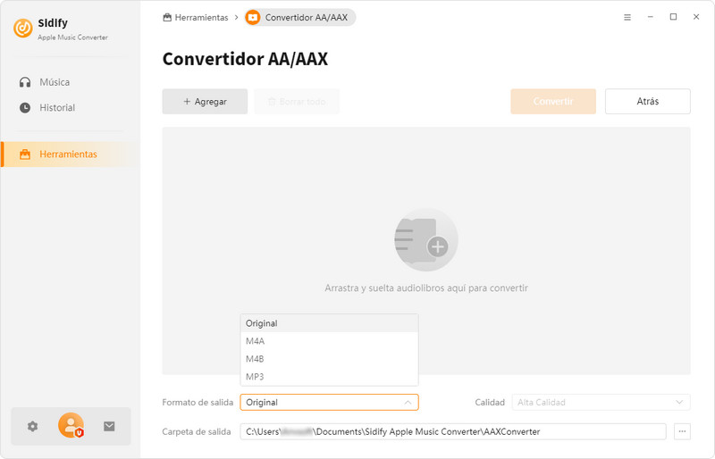Maximize the Sidify window
Screen dimensions: 715x459
click(673, 17)
